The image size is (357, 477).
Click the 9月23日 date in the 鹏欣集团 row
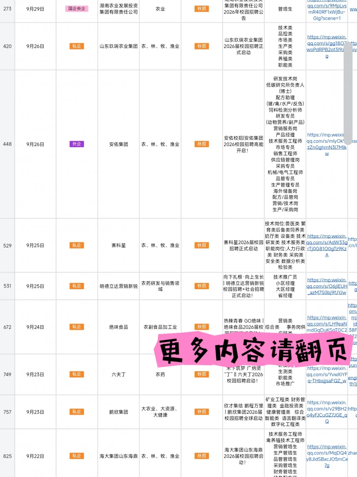[x=35, y=412]
